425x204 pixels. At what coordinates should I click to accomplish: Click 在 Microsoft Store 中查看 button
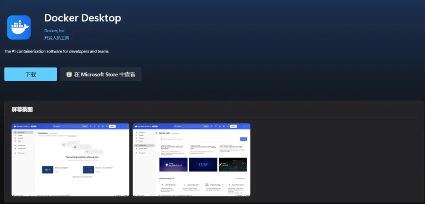[x=101, y=74]
